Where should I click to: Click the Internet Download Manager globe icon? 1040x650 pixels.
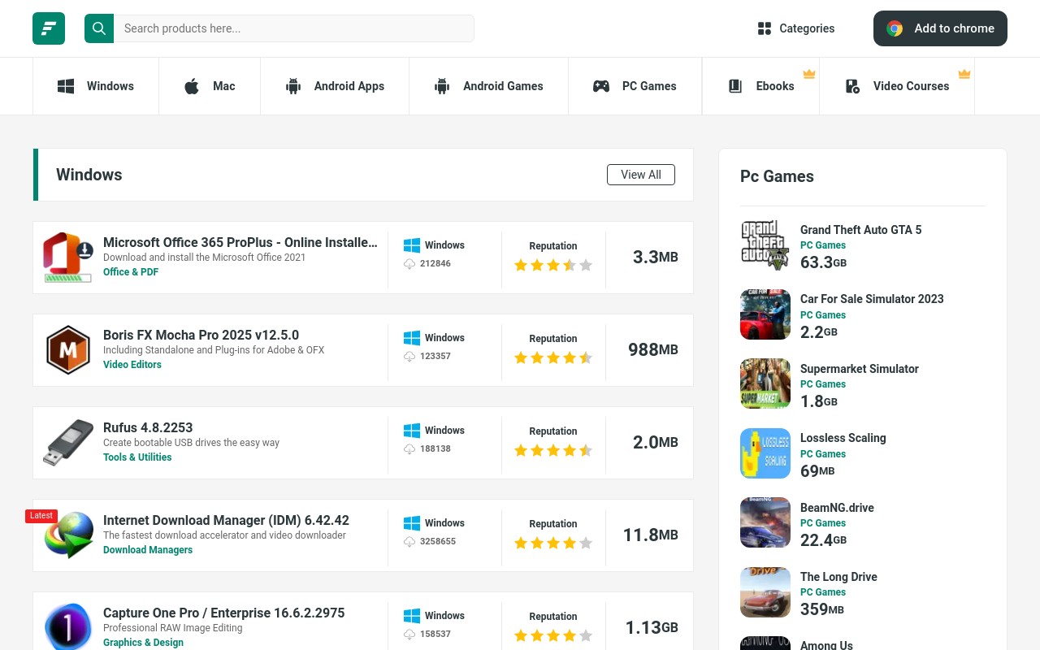point(69,535)
